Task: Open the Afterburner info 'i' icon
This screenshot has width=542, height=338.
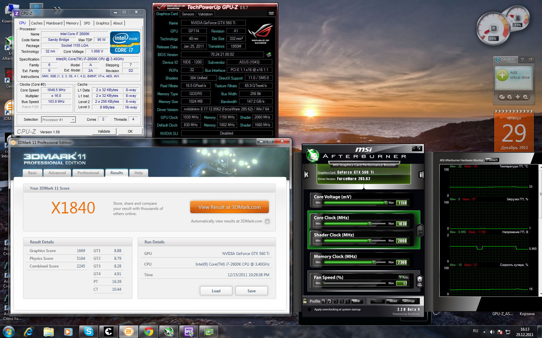Action: click(421, 175)
